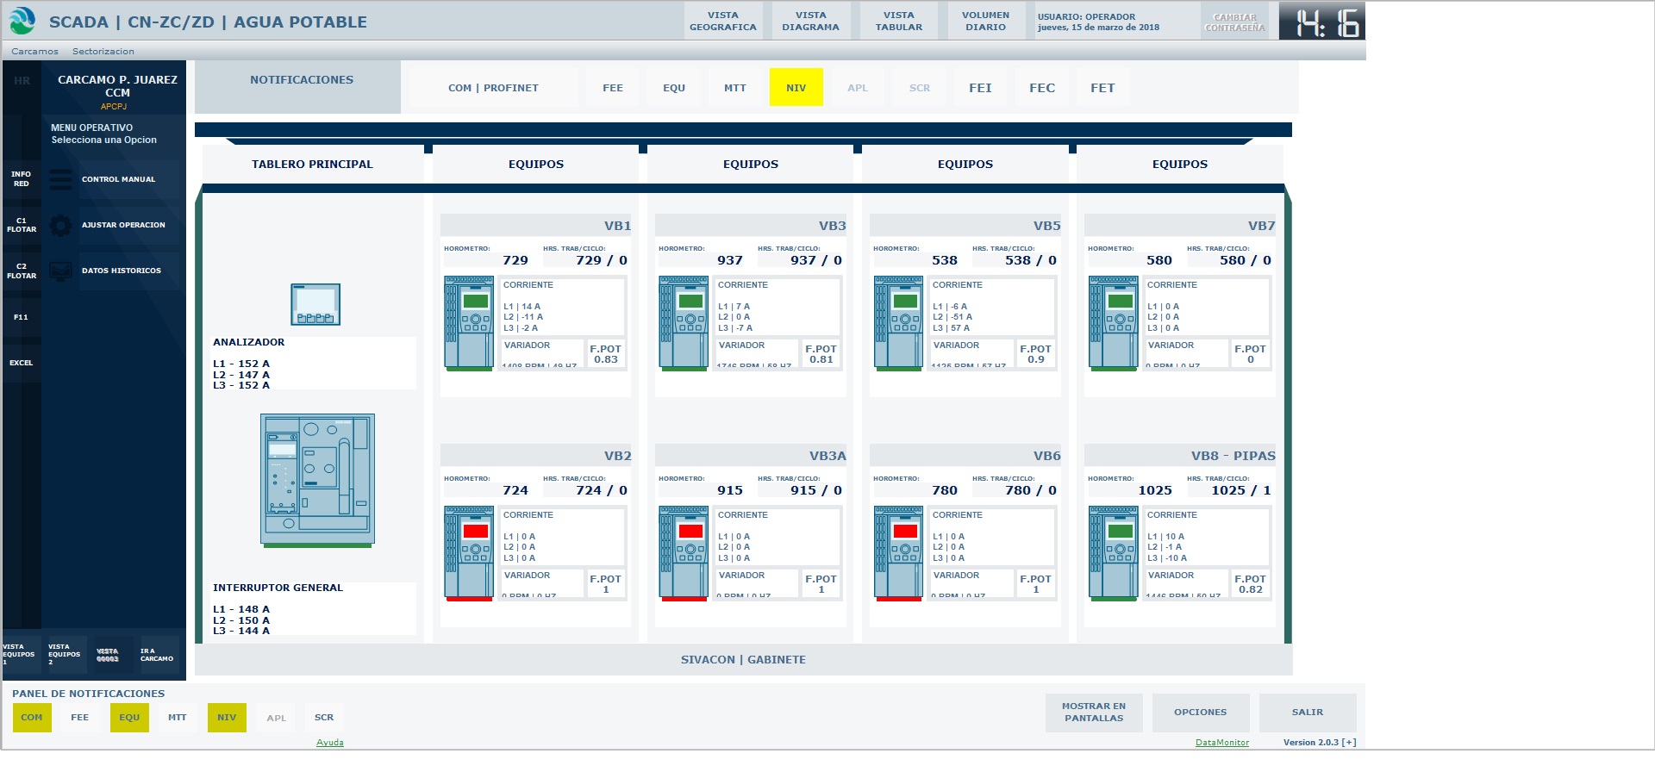Open the DataMonitor link
1655x772 pixels.
(x=1221, y=743)
